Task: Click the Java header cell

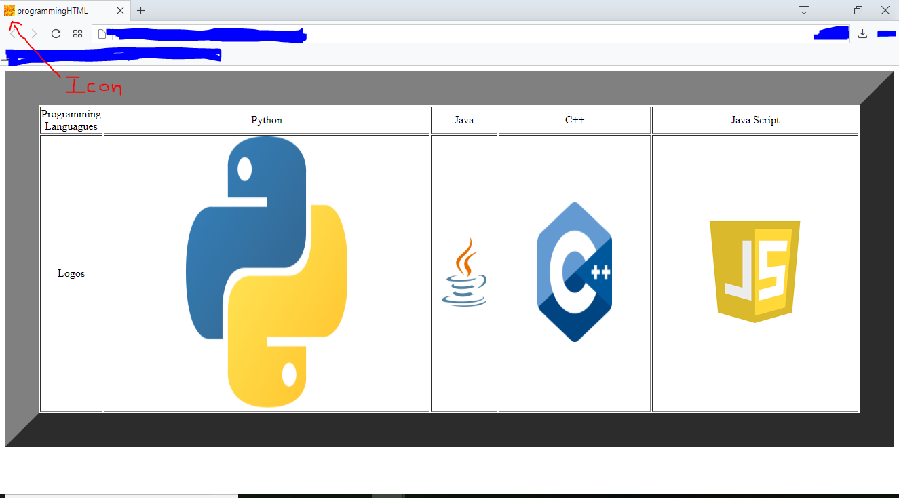Action: click(x=464, y=120)
